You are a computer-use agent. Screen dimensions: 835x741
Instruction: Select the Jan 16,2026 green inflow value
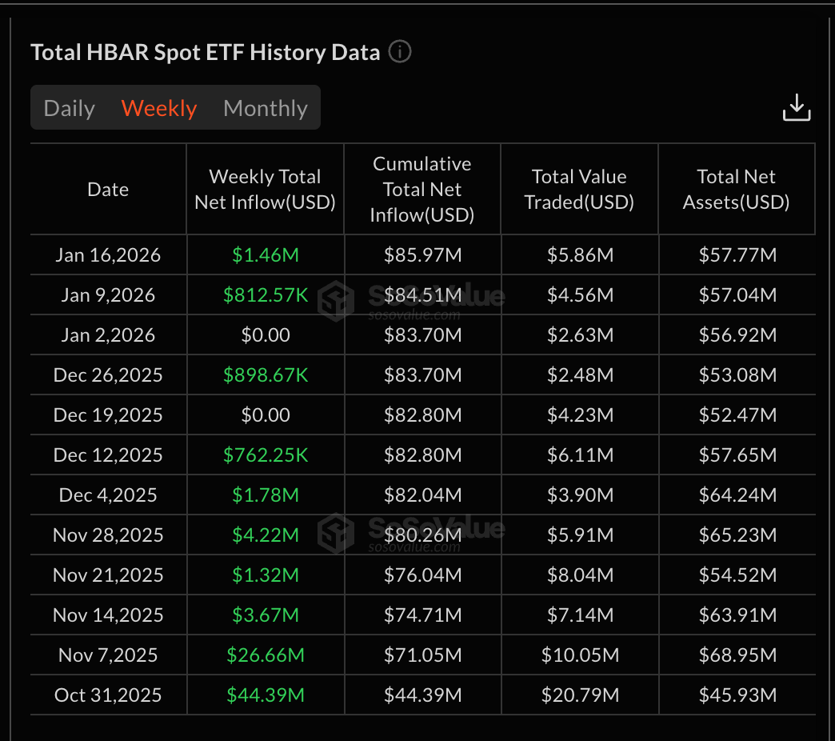265,254
